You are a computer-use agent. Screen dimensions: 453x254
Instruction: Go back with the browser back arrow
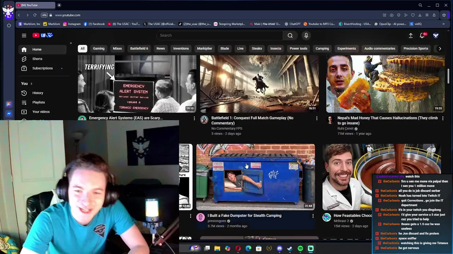(19, 15)
